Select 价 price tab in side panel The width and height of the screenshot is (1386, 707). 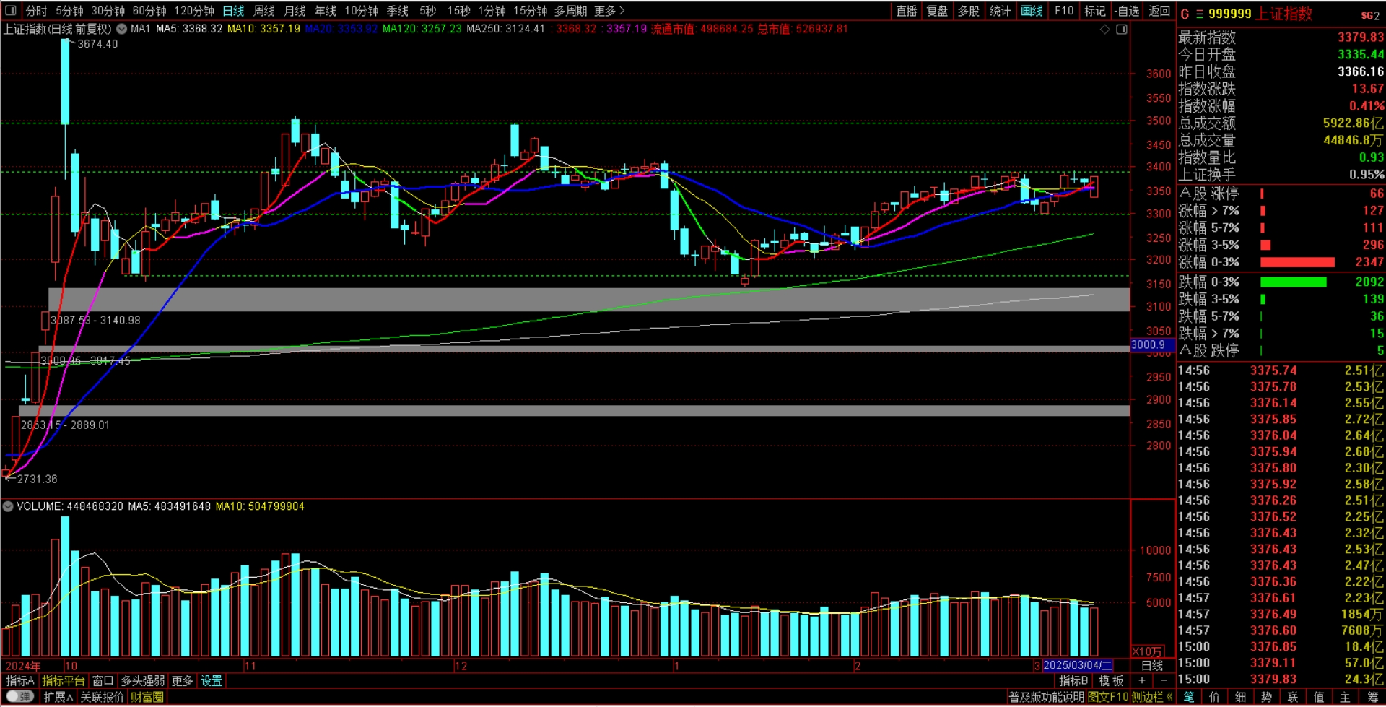pyautogui.click(x=1215, y=697)
